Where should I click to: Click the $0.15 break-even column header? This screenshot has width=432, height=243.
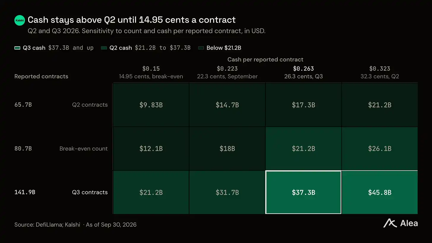tap(151, 72)
